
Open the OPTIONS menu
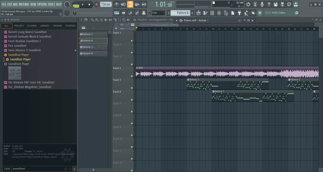(x=42, y=4)
